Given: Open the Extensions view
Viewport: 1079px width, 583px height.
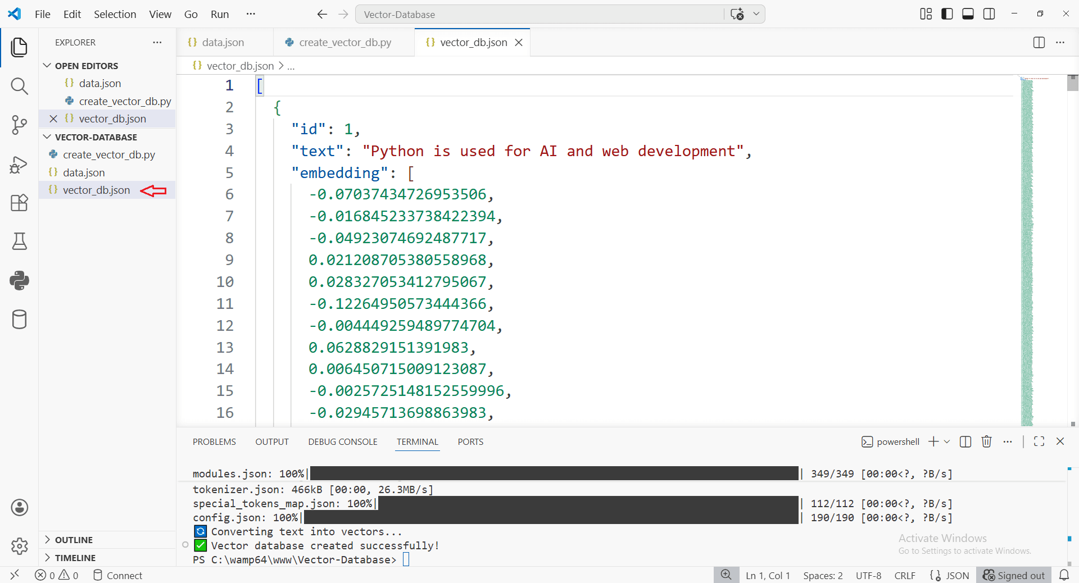Looking at the screenshot, I should coord(19,203).
